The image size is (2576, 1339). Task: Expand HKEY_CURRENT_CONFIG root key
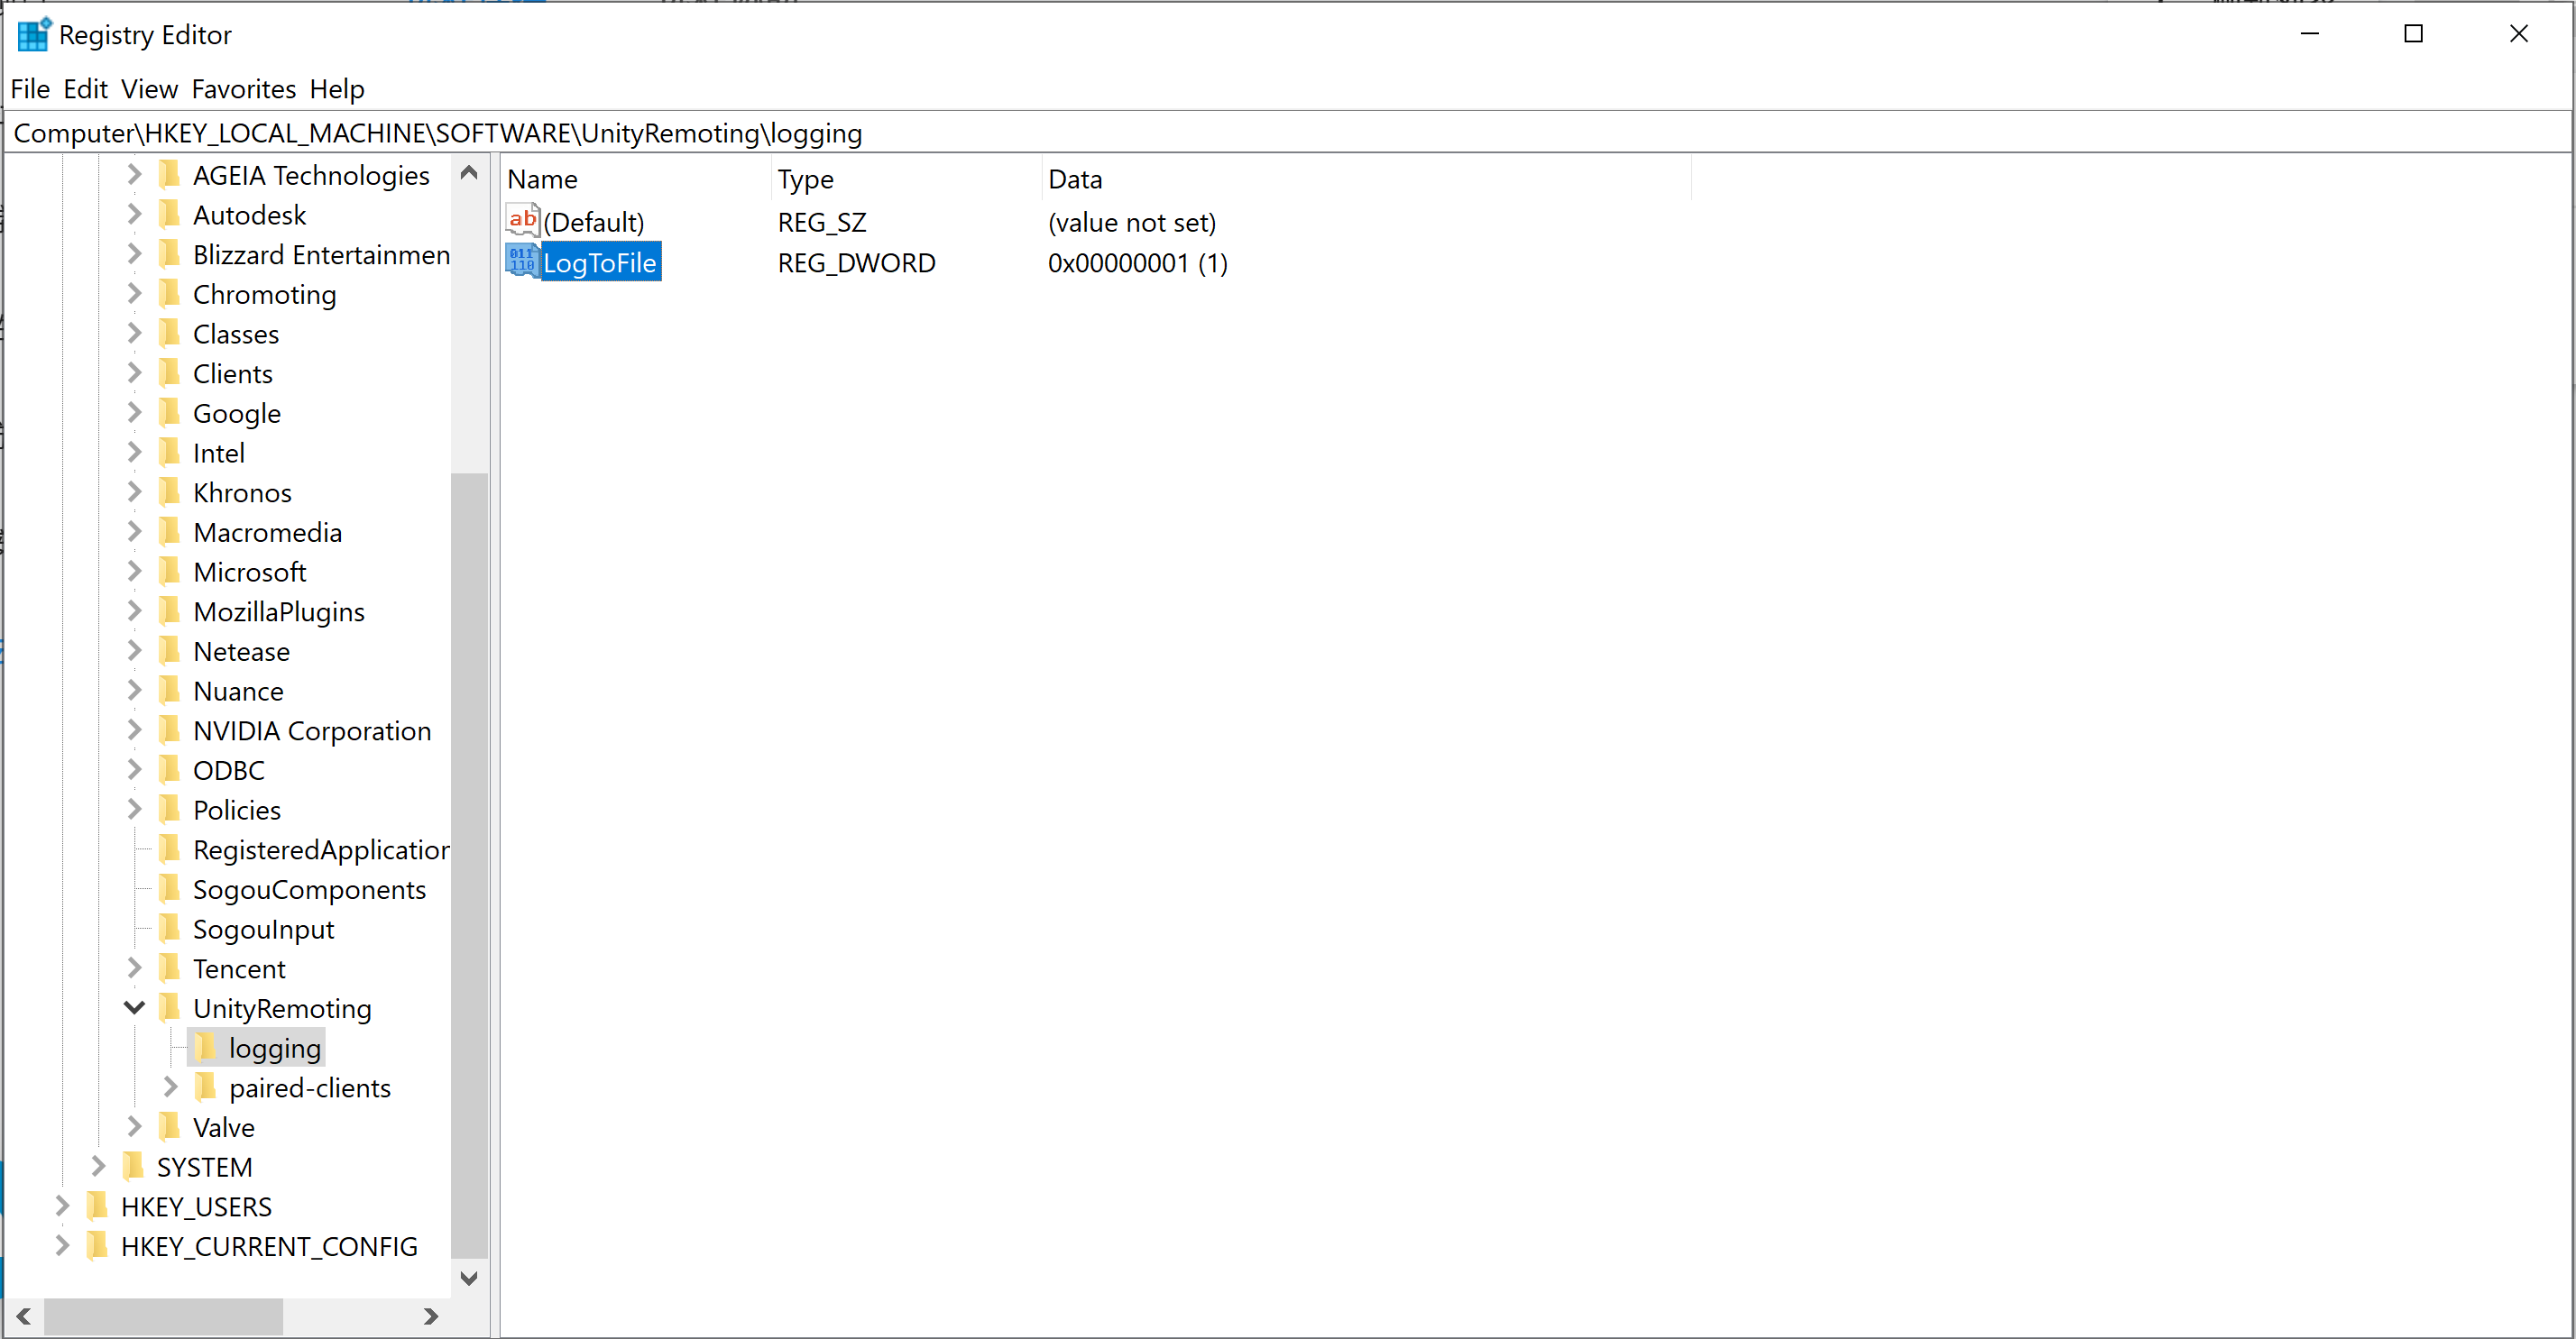62,1246
